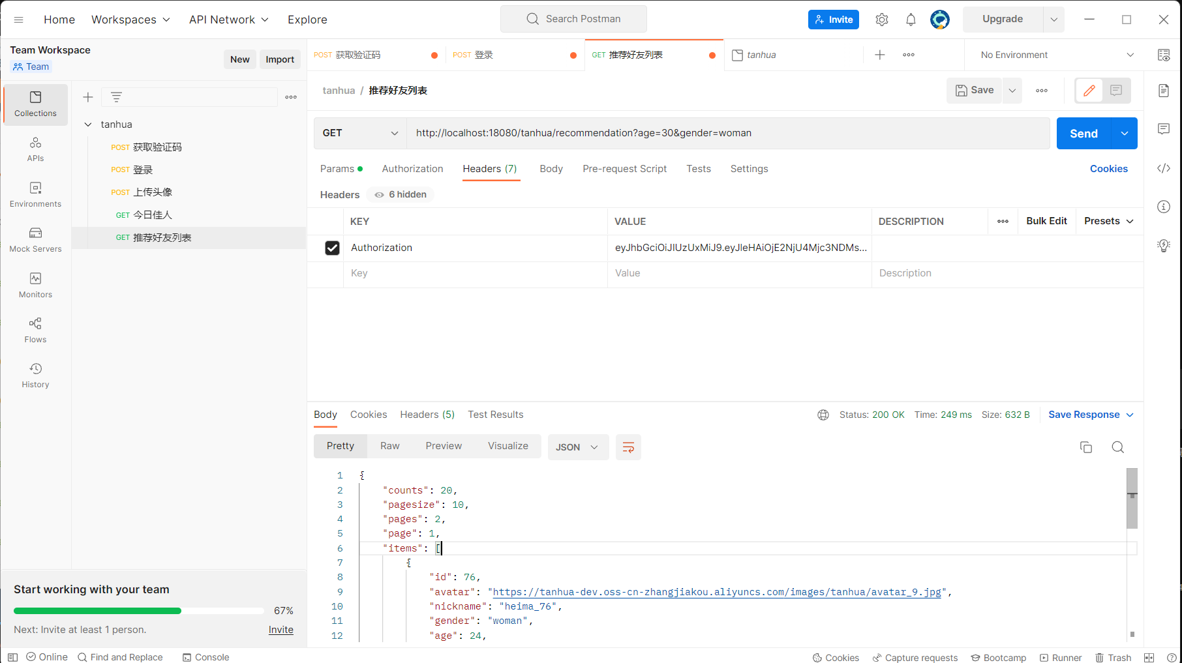Open the notifications bell

coord(911,20)
